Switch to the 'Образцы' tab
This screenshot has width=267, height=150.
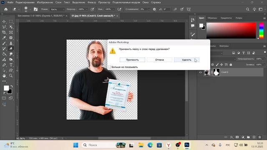tap(212, 18)
